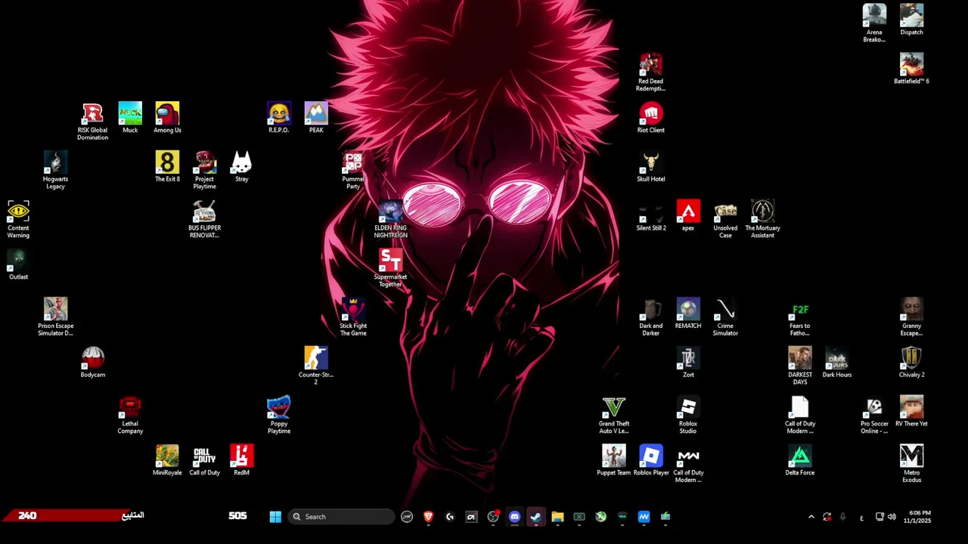
Task: Select the Granny Escape icon
Action: [x=911, y=317]
